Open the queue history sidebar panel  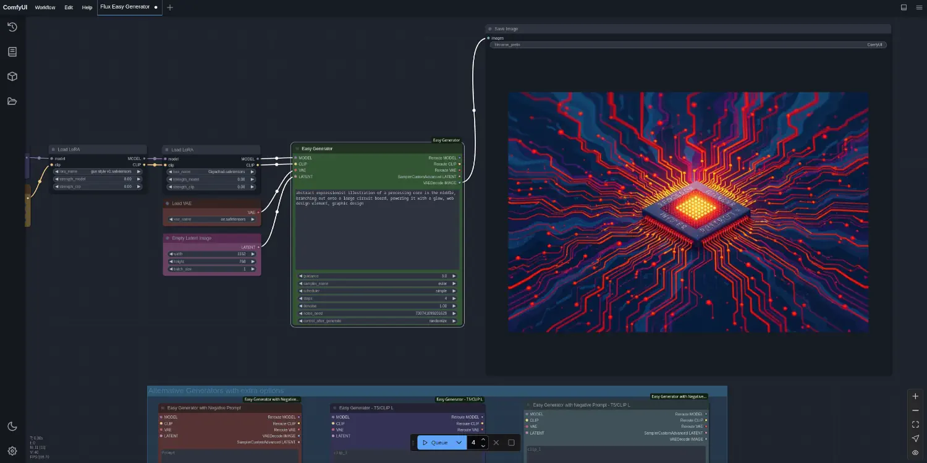tap(12, 27)
